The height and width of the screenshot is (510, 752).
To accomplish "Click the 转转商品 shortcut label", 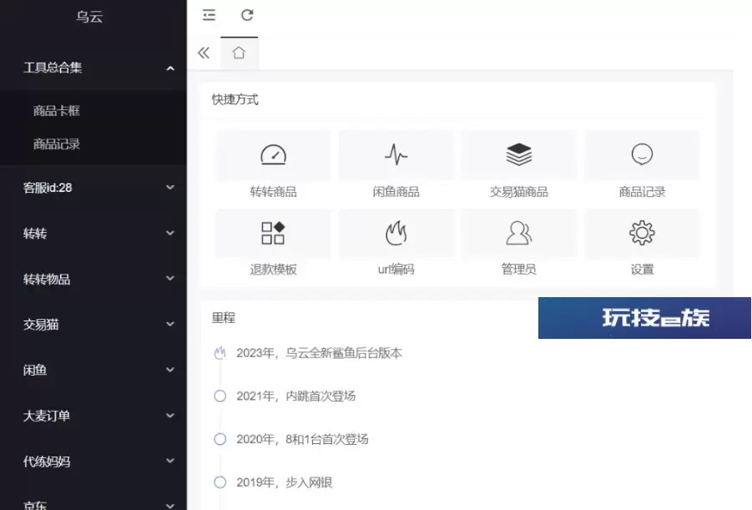I will click(274, 192).
